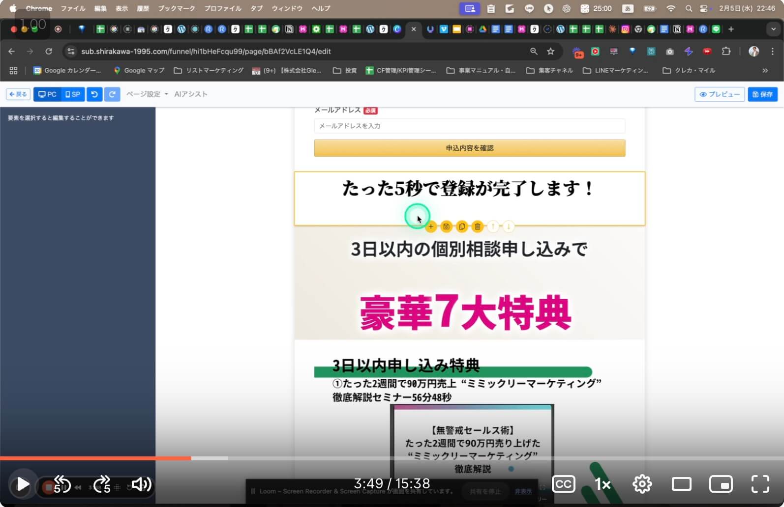Open リストマーケティング bookmark folder
The height and width of the screenshot is (507, 784).
pos(209,71)
